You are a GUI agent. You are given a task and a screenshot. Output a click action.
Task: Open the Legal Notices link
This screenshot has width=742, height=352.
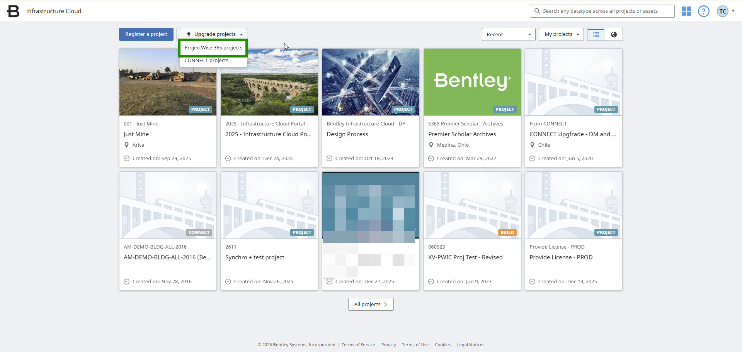471,345
